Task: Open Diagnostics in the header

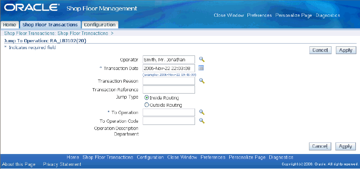Action: (328, 15)
